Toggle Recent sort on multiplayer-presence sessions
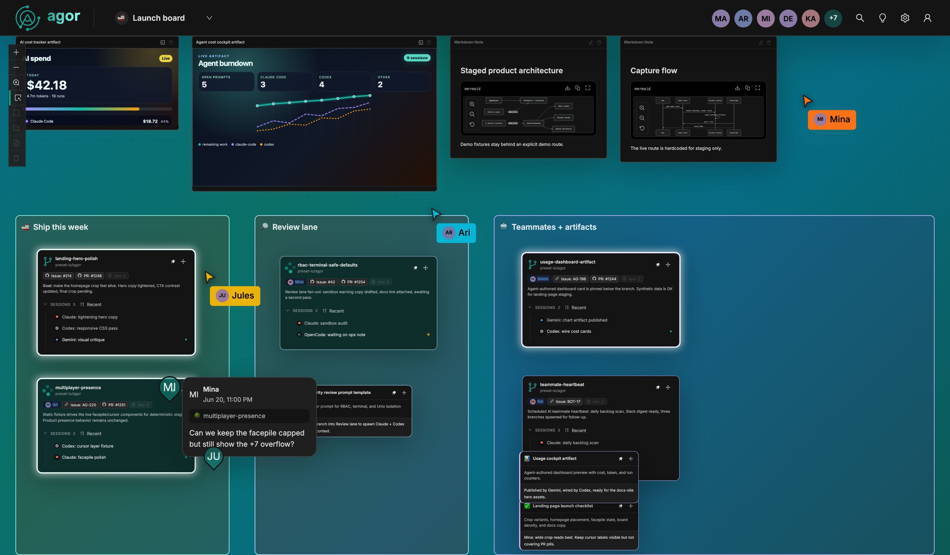 pyautogui.click(x=91, y=434)
